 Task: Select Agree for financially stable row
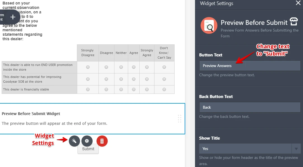click(x=133, y=89)
